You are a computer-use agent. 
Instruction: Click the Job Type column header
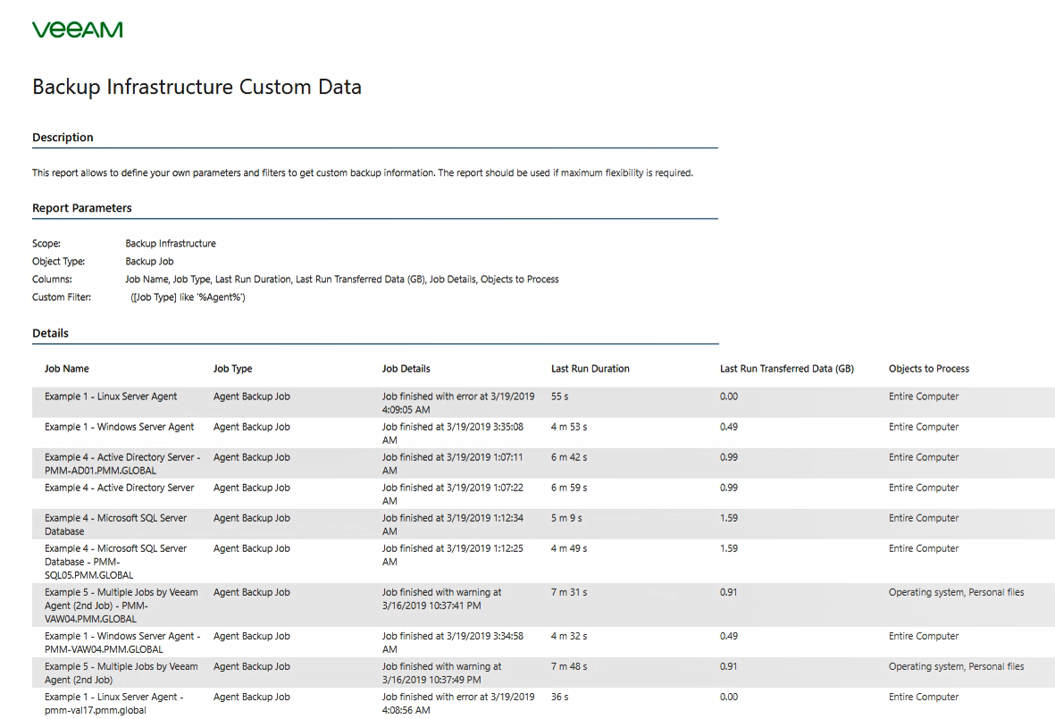(233, 369)
